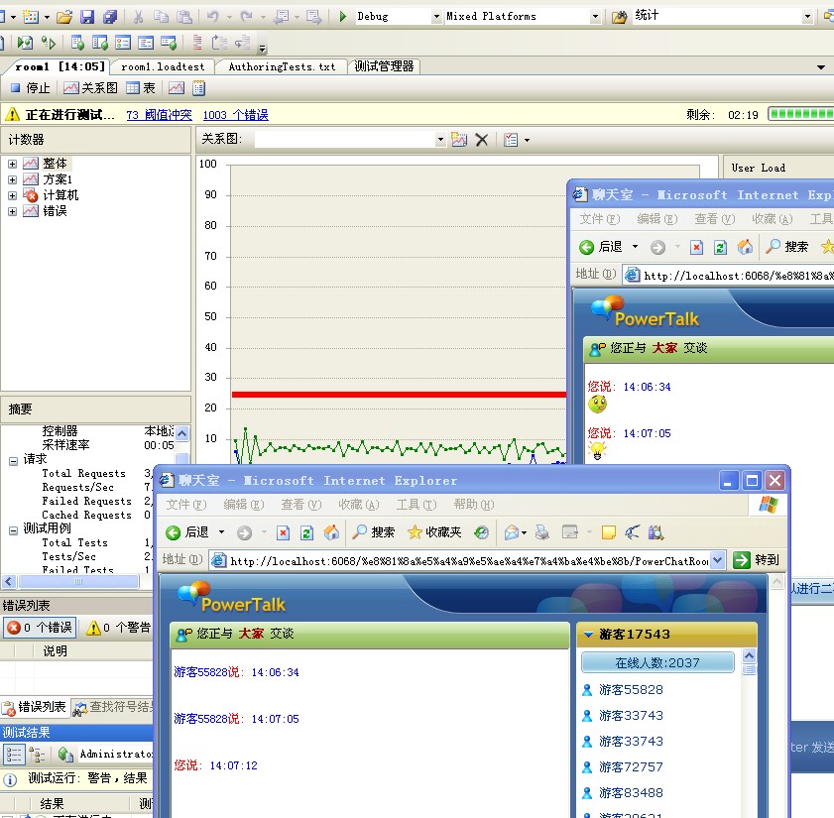This screenshot has height=818, width=834.
Task: Click the Home icon in front chat window
Action: 331,531
